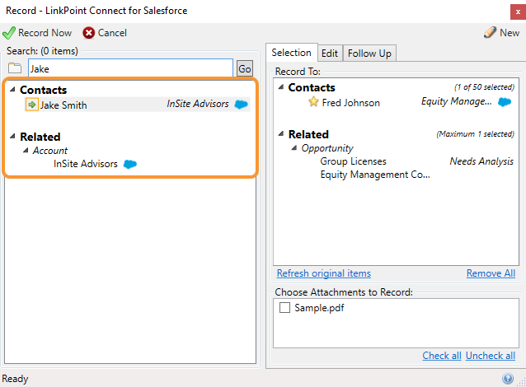
Task: Click the red Cancel icon
Action: click(89, 33)
